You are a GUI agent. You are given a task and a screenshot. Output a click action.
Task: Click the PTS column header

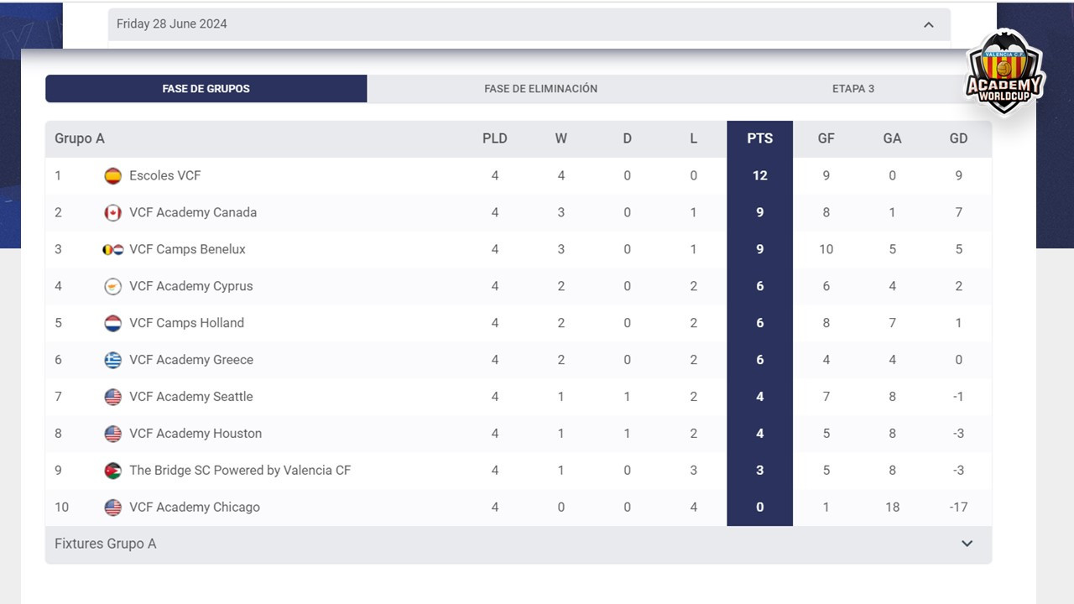tap(759, 138)
